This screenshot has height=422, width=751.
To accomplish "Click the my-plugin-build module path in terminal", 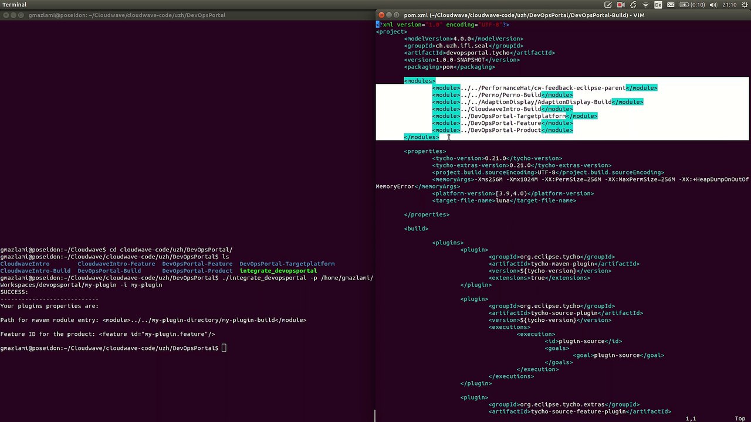I will 204,320.
